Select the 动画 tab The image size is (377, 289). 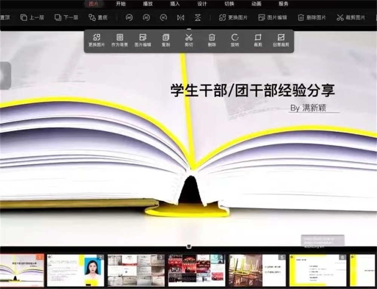click(x=256, y=4)
